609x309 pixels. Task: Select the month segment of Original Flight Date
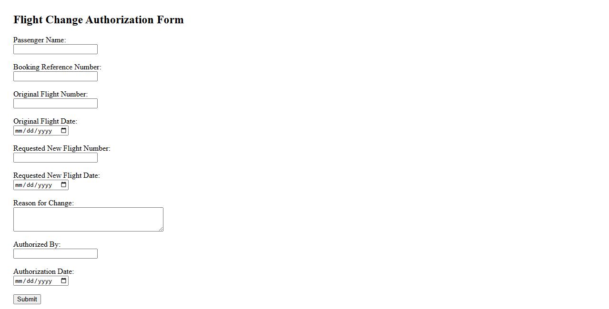pos(19,131)
